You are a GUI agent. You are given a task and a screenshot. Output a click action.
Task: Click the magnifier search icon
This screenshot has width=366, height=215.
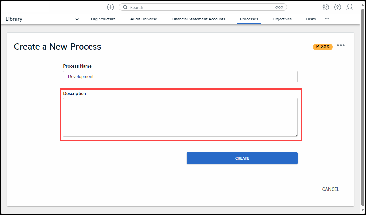click(125, 7)
